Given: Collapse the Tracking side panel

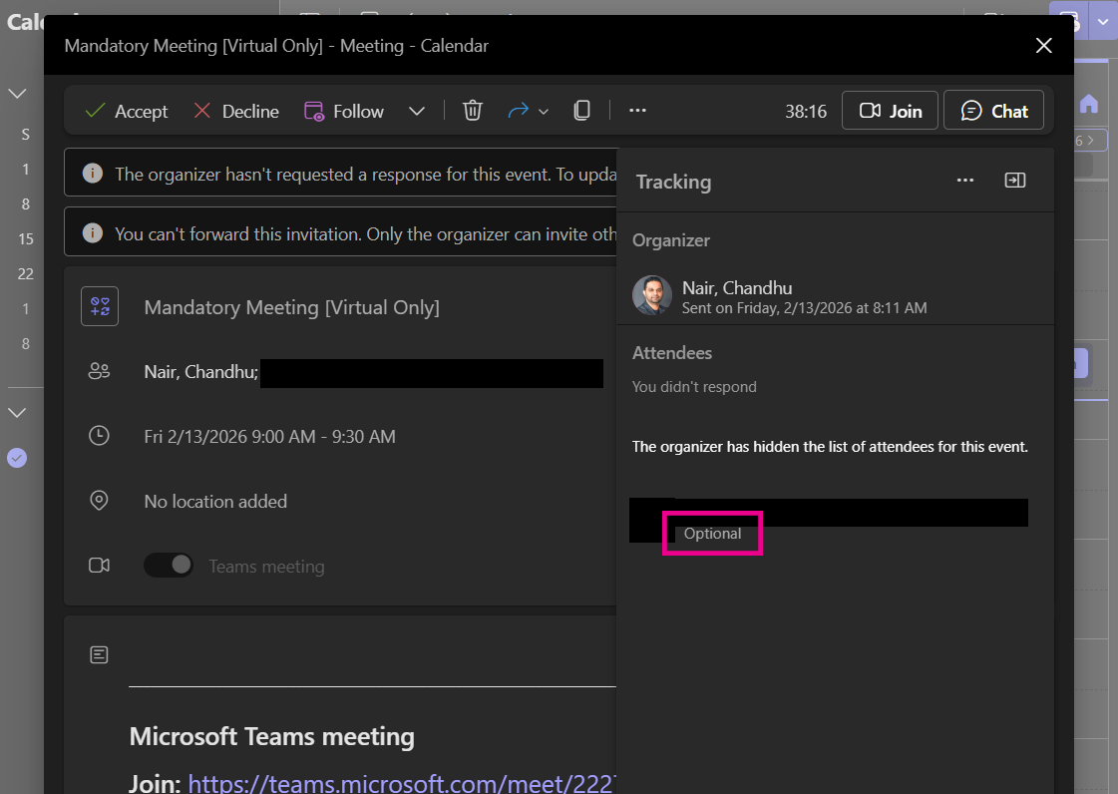Looking at the screenshot, I should 1014,181.
